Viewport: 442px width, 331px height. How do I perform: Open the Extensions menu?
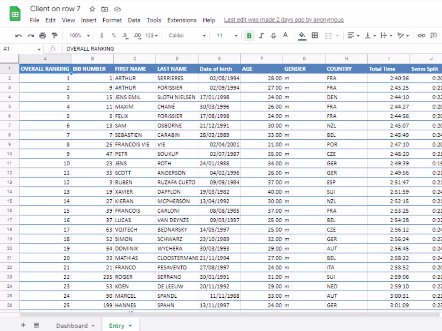coord(182,20)
